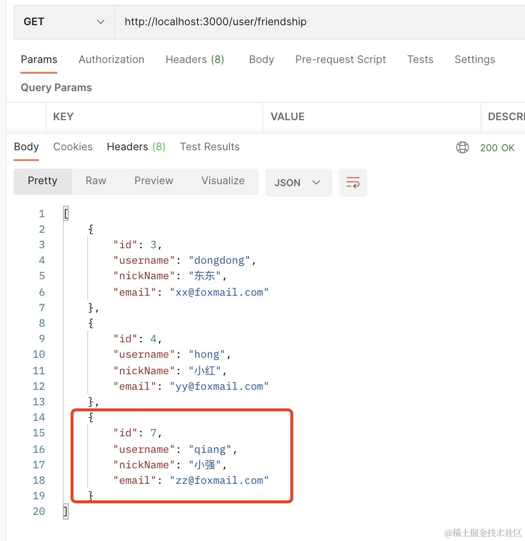Click the request URL input field
Viewport: 525px width, 541px height.
tap(315, 22)
